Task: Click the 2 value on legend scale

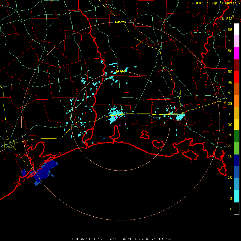Action: [231, 199]
